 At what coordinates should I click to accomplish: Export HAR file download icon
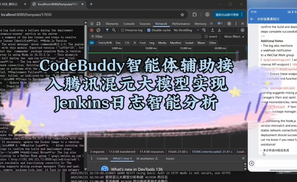point(219,30)
